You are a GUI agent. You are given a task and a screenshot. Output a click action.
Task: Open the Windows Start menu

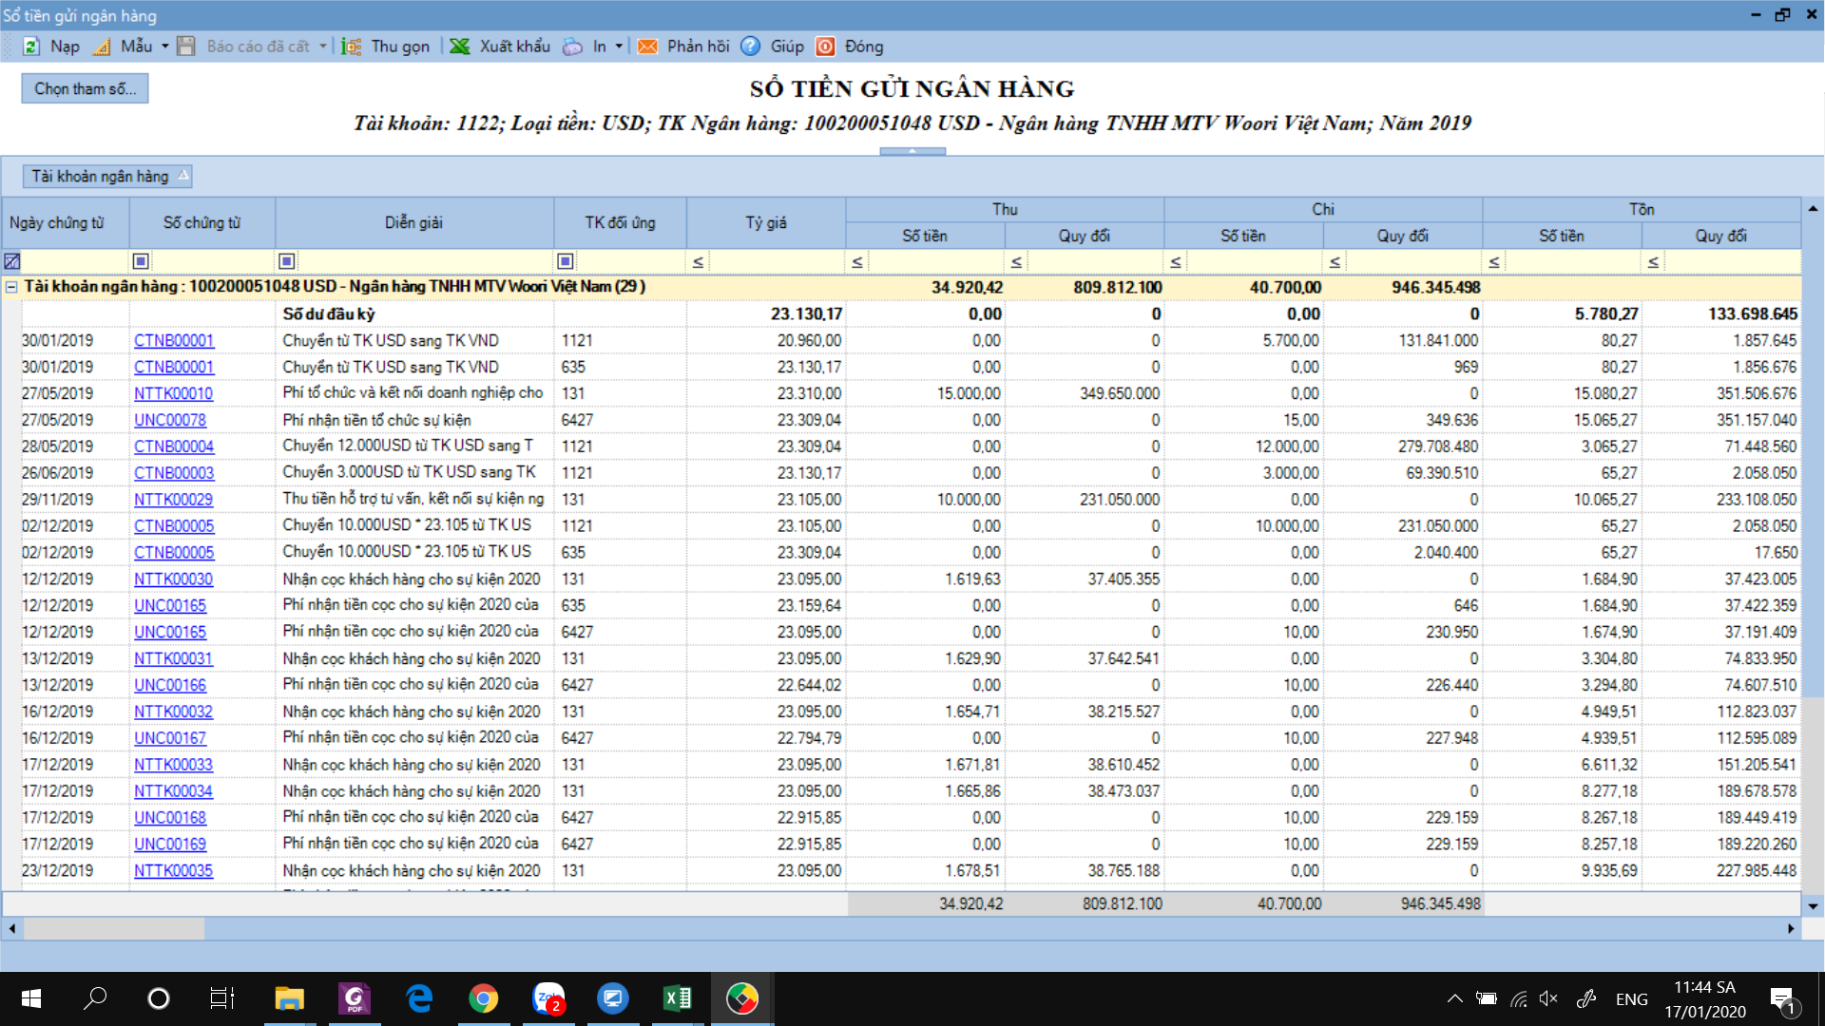tap(31, 998)
